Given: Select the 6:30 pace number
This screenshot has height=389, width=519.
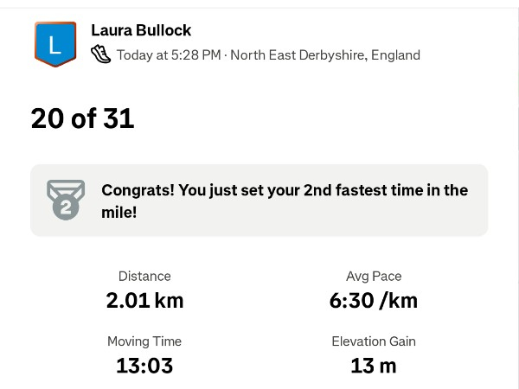Looking at the screenshot, I should (x=352, y=300).
